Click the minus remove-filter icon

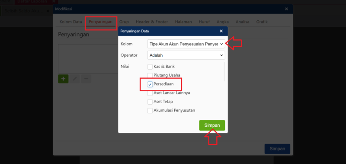pyautogui.click(x=86, y=79)
